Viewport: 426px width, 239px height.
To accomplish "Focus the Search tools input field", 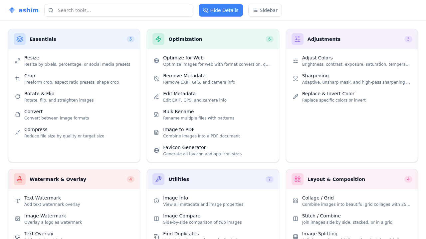I will click(119, 10).
